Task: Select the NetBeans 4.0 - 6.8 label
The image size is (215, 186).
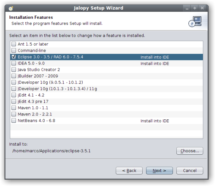Action: (x=37, y=120)
